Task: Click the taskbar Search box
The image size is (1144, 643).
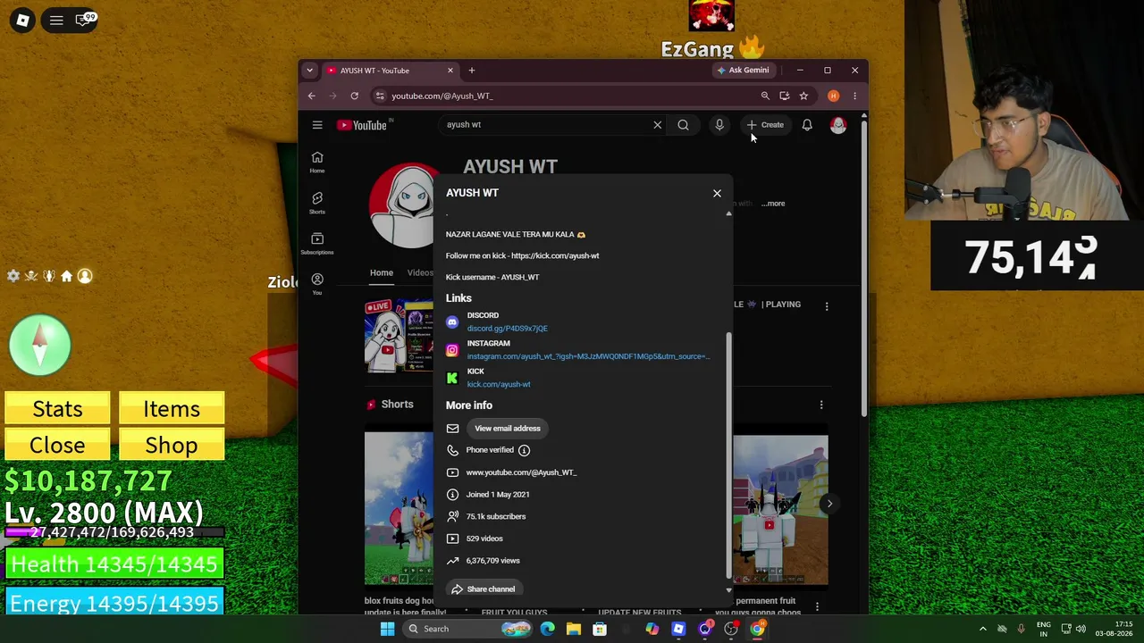Action: [467, 629]
